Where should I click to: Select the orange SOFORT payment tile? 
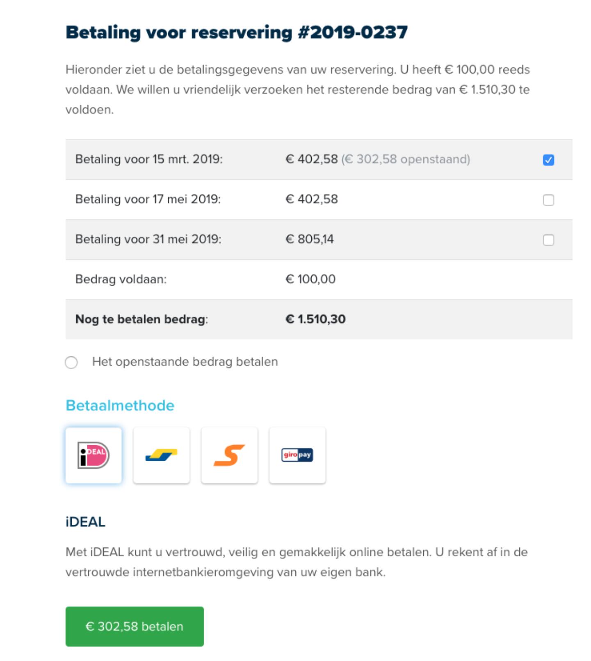click(x=229, y=455)
